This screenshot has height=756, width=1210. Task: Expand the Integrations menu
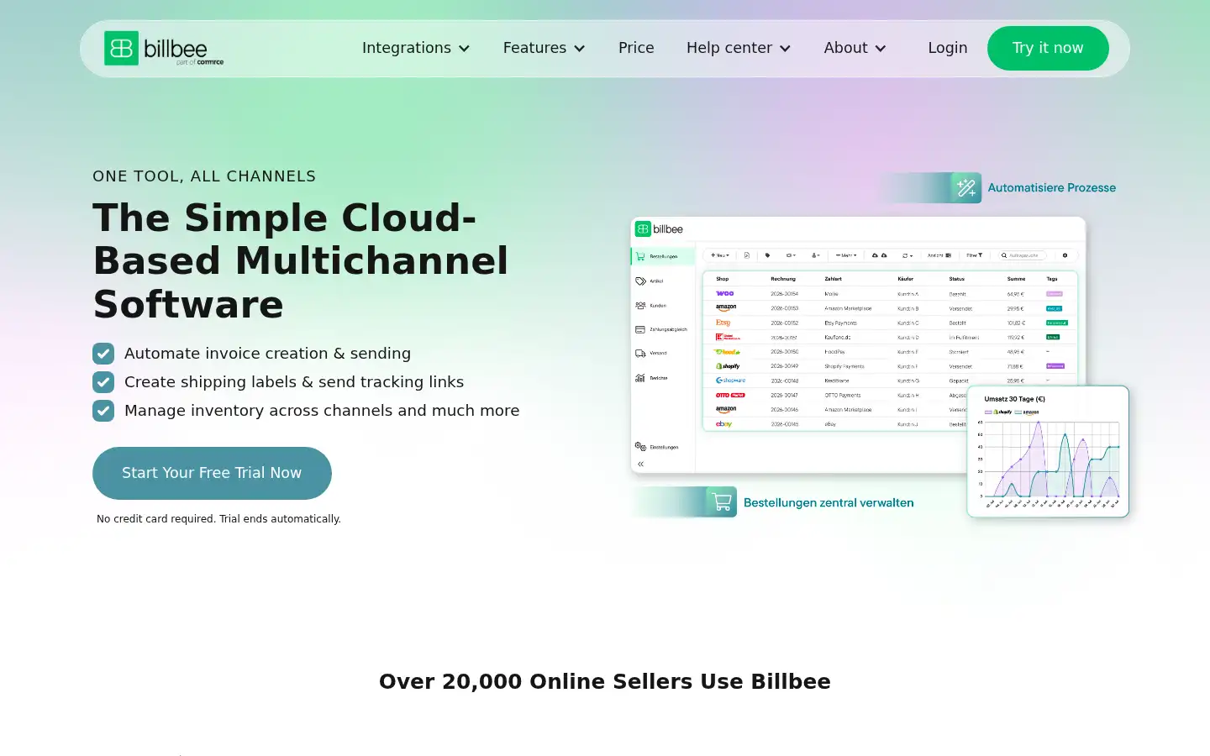[416, 48]
